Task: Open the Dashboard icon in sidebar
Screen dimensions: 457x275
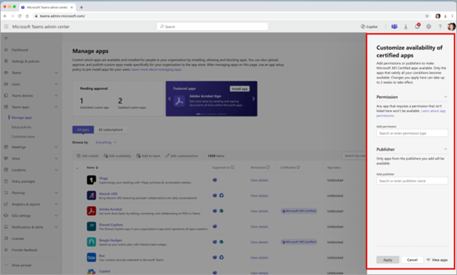Action: click(x=6, y=50)
